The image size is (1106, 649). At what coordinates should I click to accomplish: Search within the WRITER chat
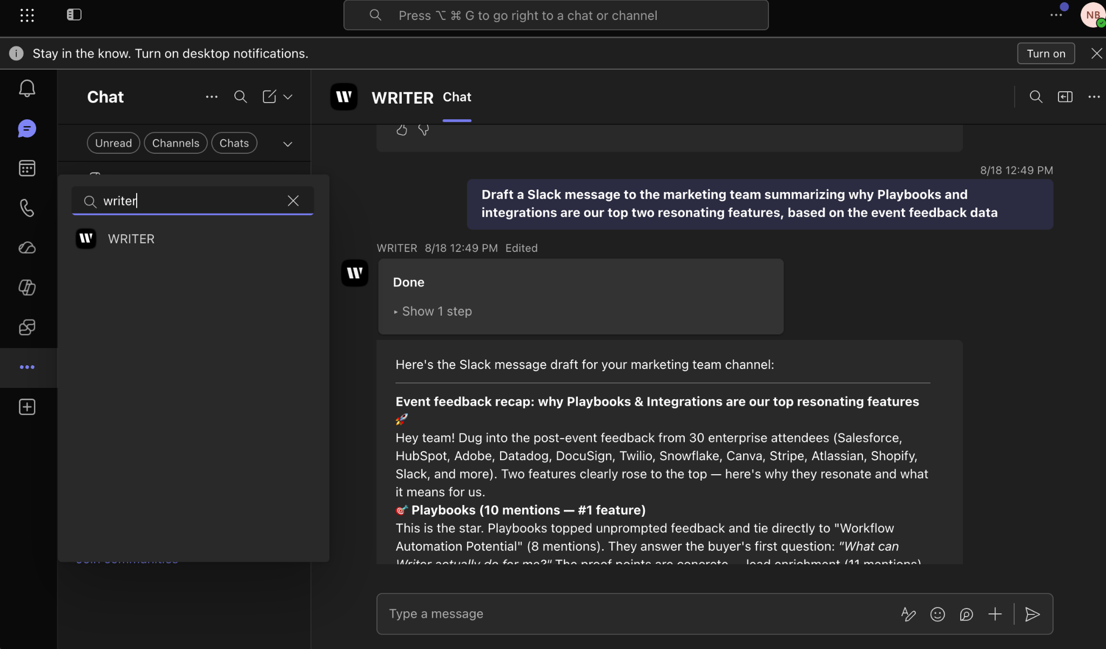pos(1036,97)
